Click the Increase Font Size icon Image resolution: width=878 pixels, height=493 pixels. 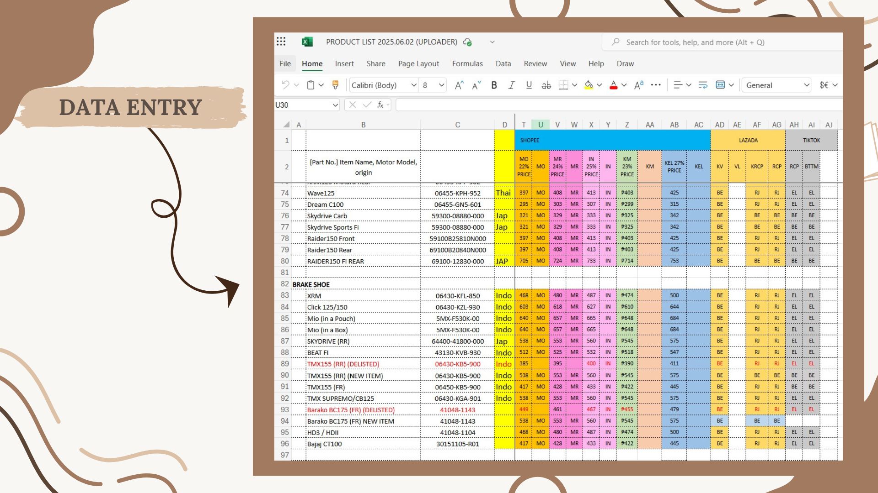pos(459,85)
